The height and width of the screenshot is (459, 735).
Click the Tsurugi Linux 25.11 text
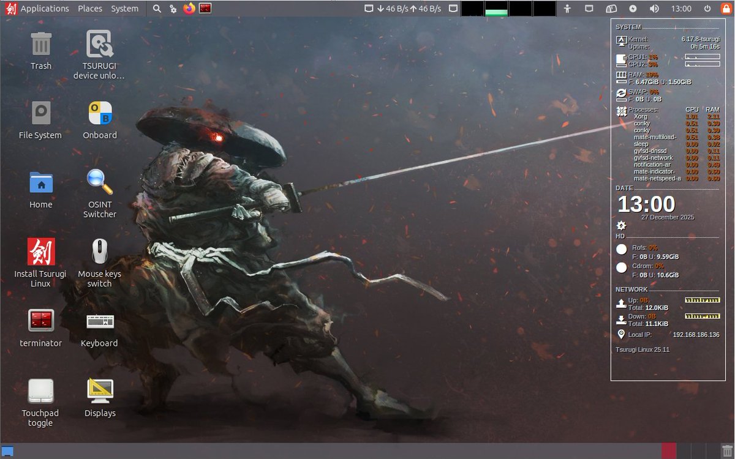click(x=643, y=349)
